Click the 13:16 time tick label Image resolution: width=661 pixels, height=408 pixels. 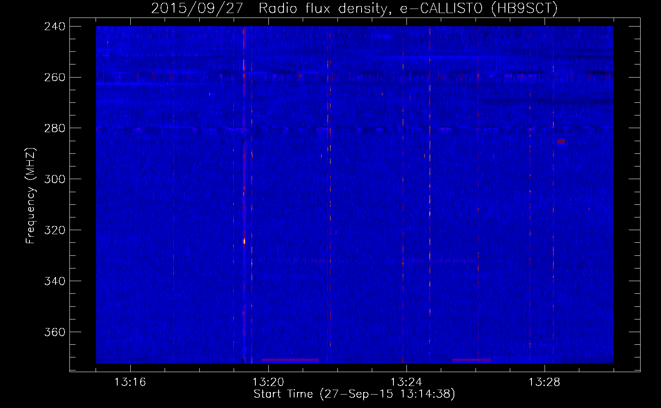[130, 382]
